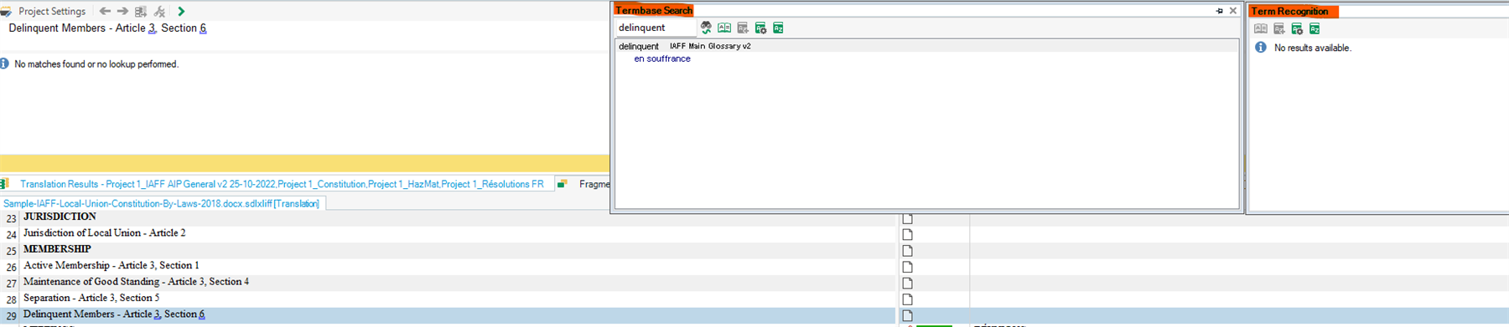Click the Termbase Search input field
This screenshot has width=1509, height=327.
(x=656, y=28)
